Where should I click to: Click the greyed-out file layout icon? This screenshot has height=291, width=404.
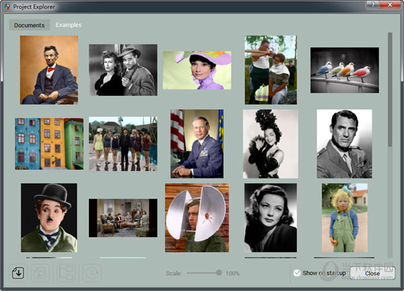click(x=66, y=273)
